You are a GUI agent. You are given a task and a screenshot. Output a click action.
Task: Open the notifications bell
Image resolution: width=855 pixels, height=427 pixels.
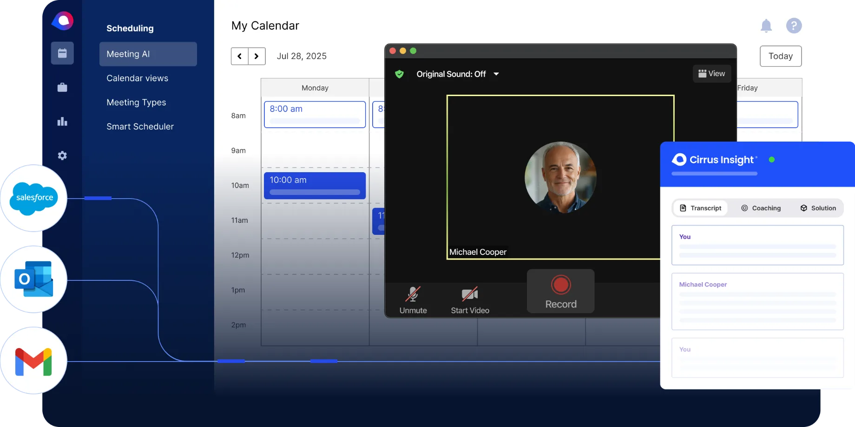click(x=766, y=26)
